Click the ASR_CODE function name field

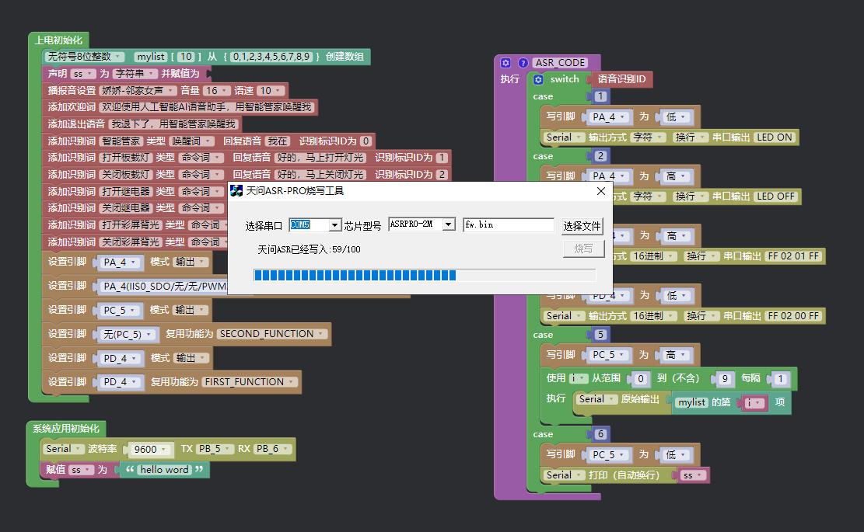pos(560,63)
